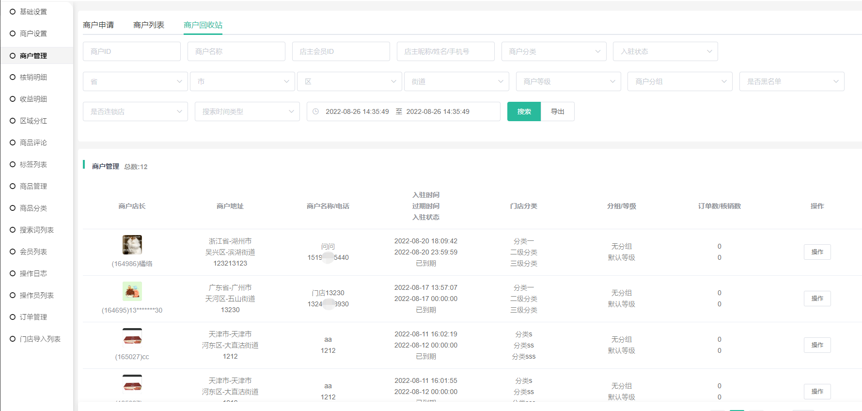Switch to the 商户列表 tab
Viewport: 862px width, 411px height.
149,25
